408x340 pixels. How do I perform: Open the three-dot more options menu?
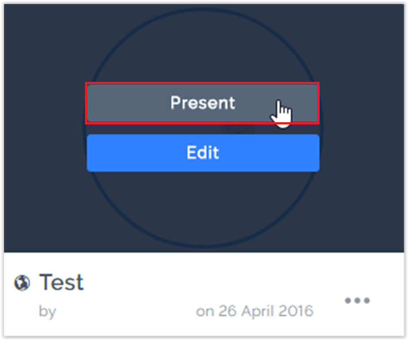pyautogui.click(x=357, y=301)
